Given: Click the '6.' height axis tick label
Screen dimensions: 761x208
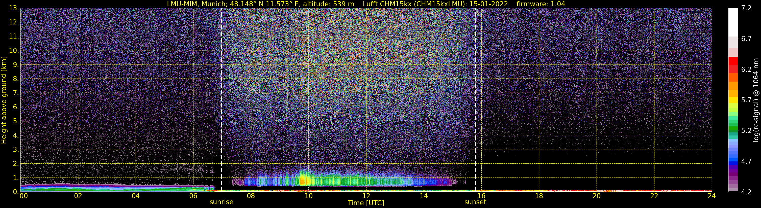Looking at the screenshot, I should (16, 107).
